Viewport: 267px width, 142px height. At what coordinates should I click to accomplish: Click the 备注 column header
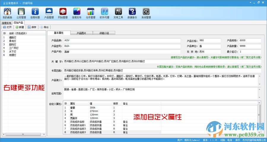pos(142,104)
